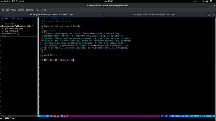Screen dimensions: 216x121
Task: Select reverce_zip.py in the file tree
Action: (11, 33)
